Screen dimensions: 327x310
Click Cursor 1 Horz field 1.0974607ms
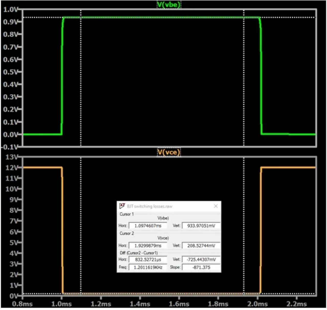pyautogui.click(x=148, y=226)
